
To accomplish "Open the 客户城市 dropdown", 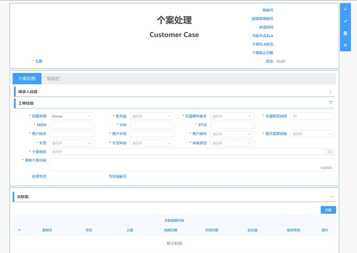I will click(232, 134).
